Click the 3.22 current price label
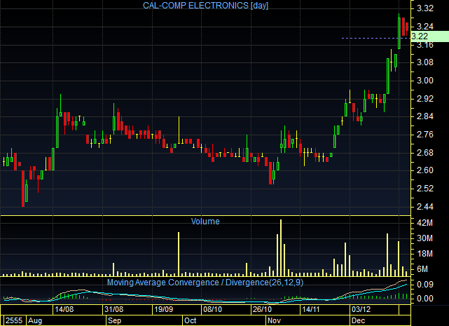 (x=430, y=36)
